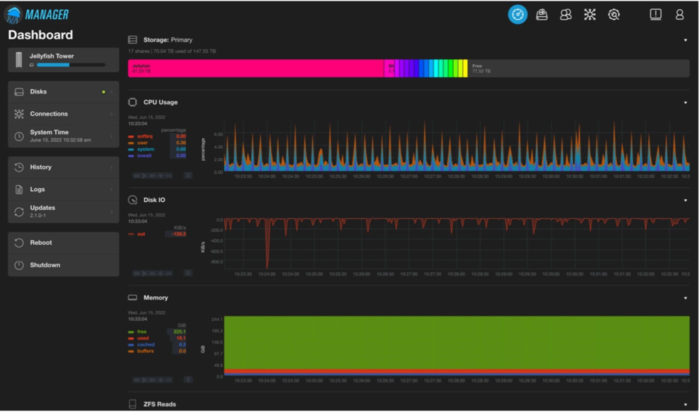Screen dimensions: 700x412
Task: Collapse the Storage: Primary section
Action: pos(685,40)
